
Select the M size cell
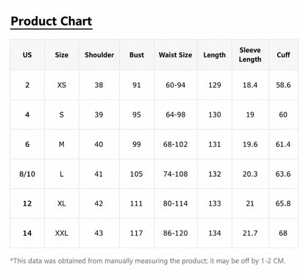click(62, 145)
